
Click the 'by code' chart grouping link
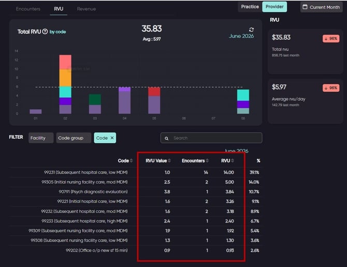click(x=57, y=32)
